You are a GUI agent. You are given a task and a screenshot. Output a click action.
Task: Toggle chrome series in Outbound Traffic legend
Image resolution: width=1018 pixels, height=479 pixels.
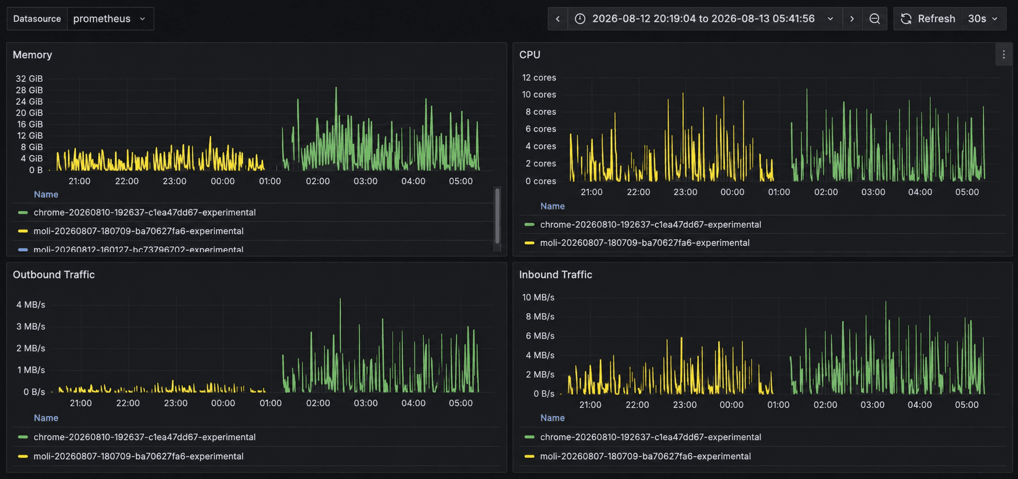point(144,437)
